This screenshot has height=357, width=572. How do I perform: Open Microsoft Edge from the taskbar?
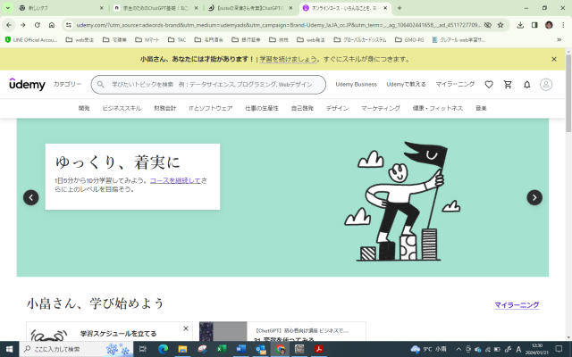(163, 349)
